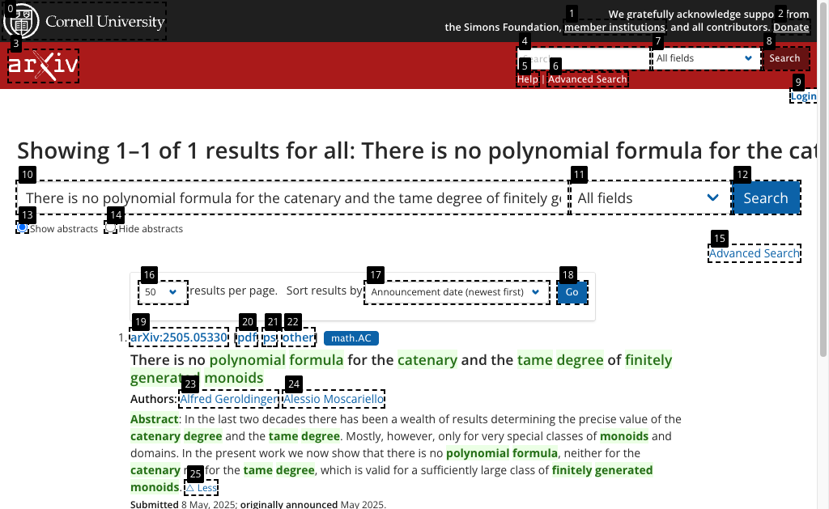829x509 pixels.
Task: Follow the member institutions link
Action: pyautogui.click(x=614, y=27)
